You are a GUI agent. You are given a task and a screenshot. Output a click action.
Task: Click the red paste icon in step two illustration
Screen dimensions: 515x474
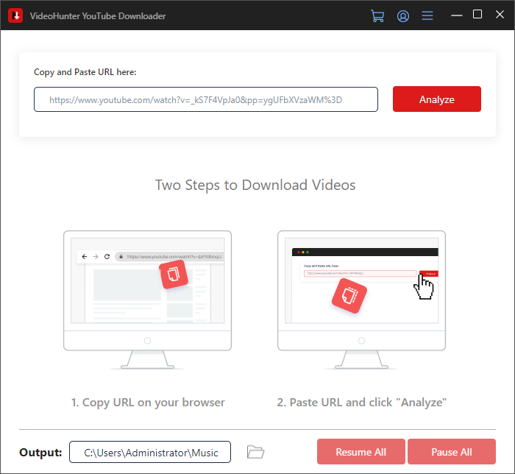[x=349, y=296]
